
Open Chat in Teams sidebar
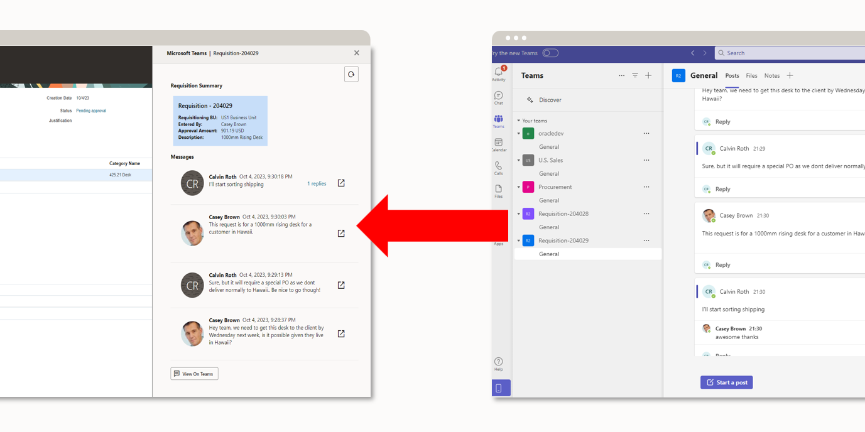pos(498,97)
